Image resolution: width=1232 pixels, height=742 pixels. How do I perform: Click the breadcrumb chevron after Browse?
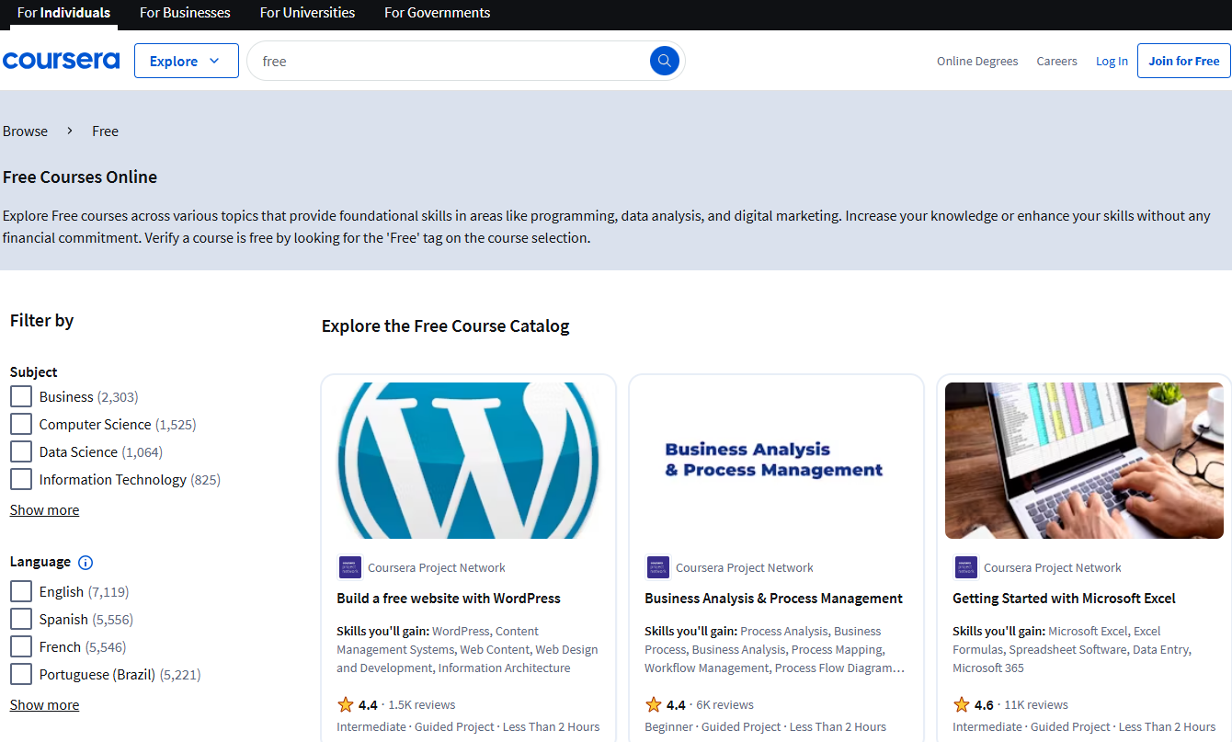(x=70, y=131)
